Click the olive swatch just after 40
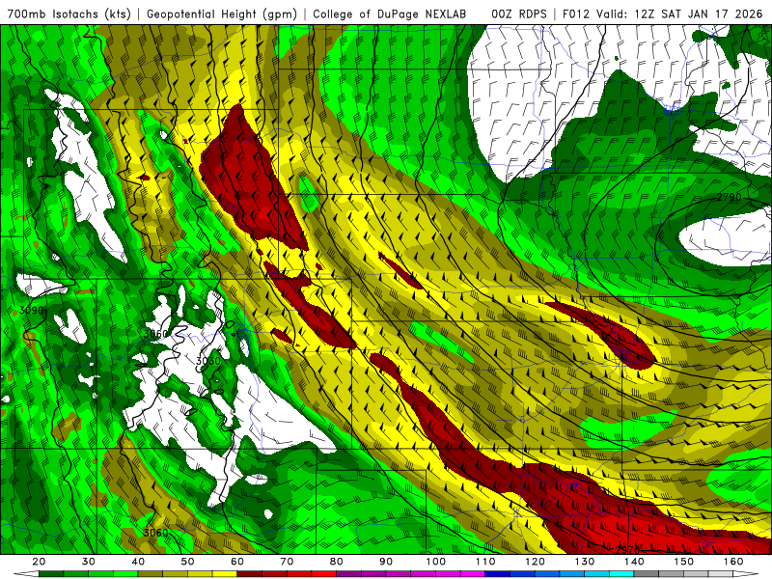 coord(151,574)
